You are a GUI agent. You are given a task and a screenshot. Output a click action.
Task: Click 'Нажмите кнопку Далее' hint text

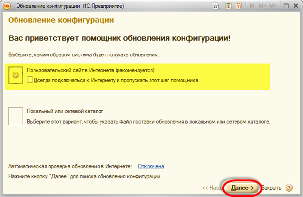click(x=85, y=176)
